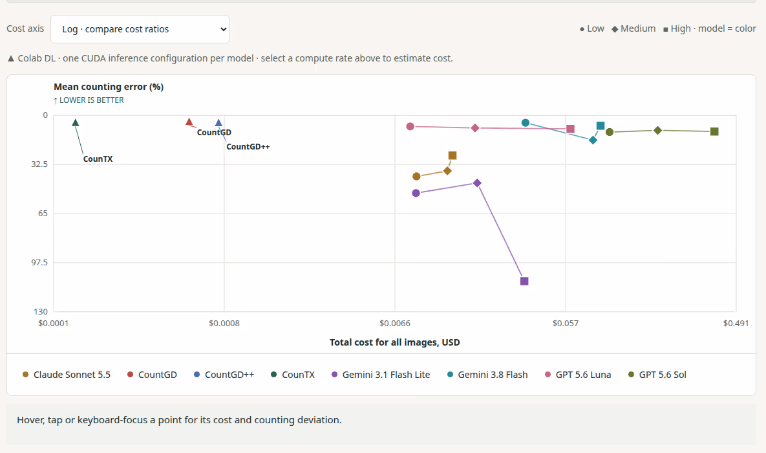Click Claude Sonnet 5.5 legend entry

[x=67, y=375]
